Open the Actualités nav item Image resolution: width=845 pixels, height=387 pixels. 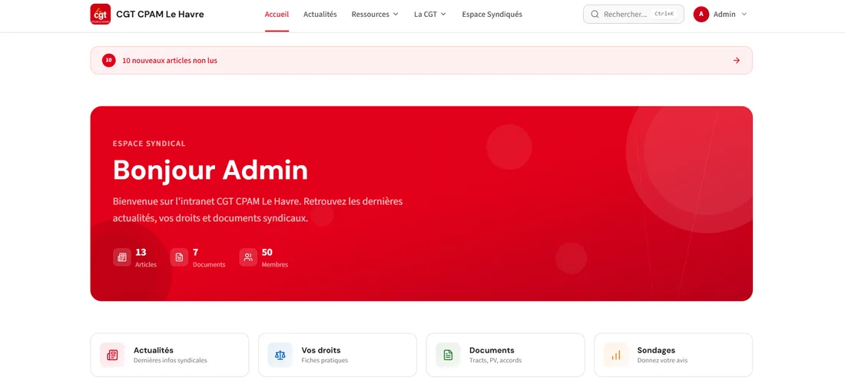coord(320,15)
